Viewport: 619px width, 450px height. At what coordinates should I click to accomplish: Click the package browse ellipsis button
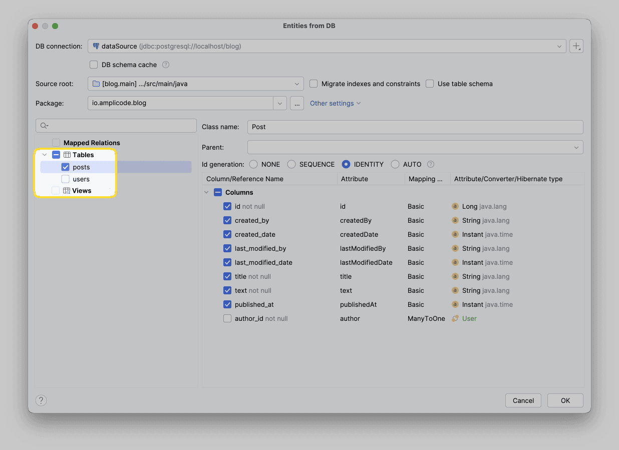point(297,103)
